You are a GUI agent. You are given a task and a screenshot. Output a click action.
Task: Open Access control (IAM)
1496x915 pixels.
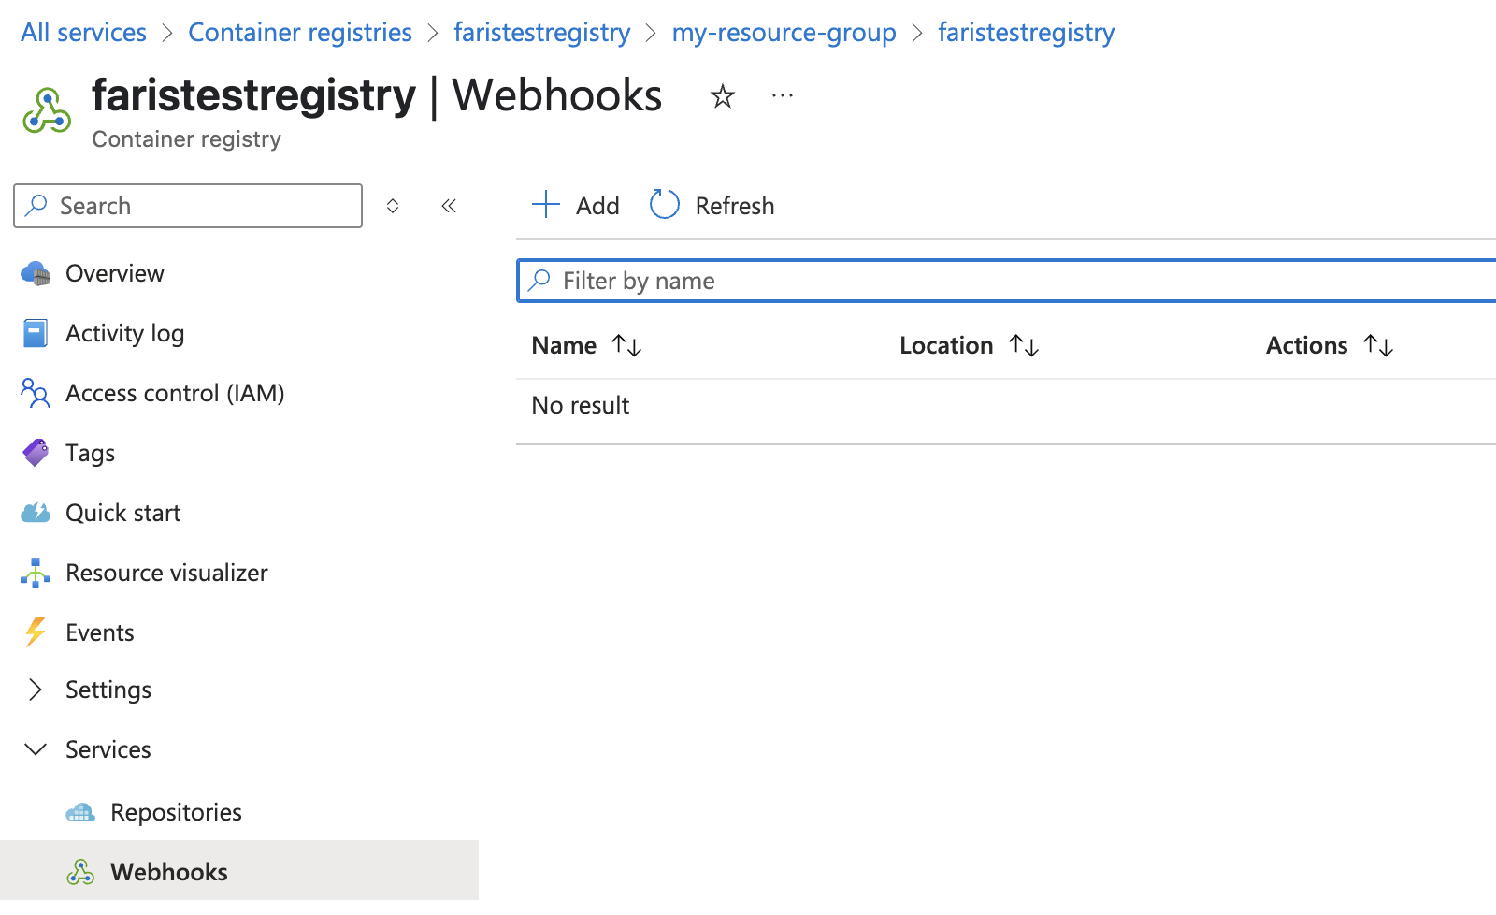[x=174, y=393]
